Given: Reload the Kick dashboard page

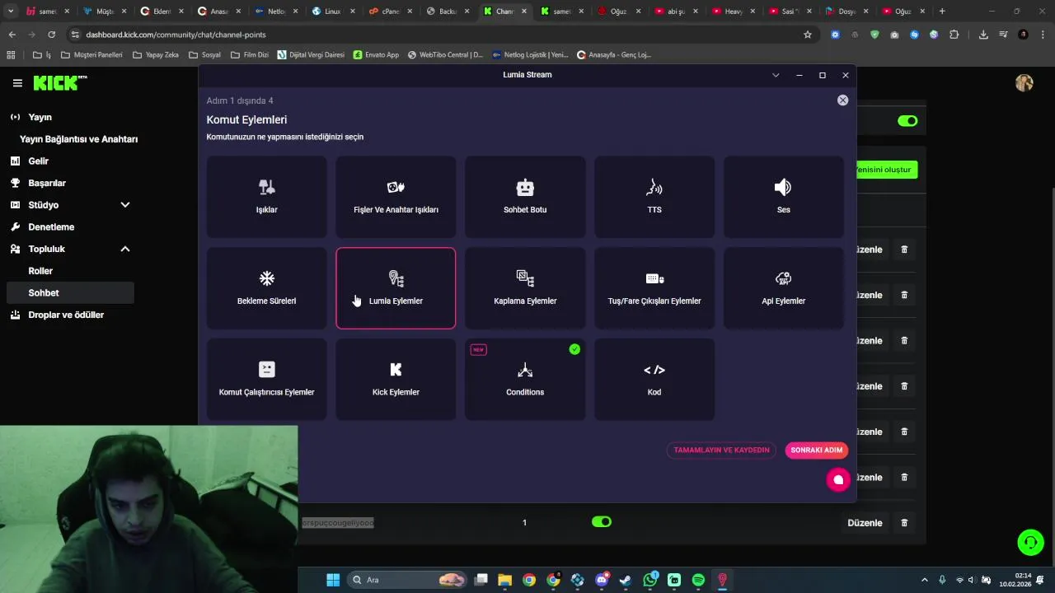Looking at the screenshot, I should pyautogui.click(x=51, y=35).
